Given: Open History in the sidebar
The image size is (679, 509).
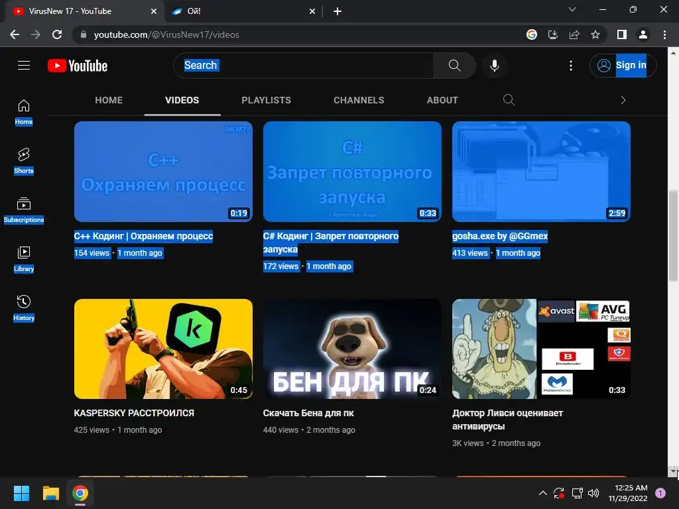Looking at the screenshot, I should tap(24, 308).
